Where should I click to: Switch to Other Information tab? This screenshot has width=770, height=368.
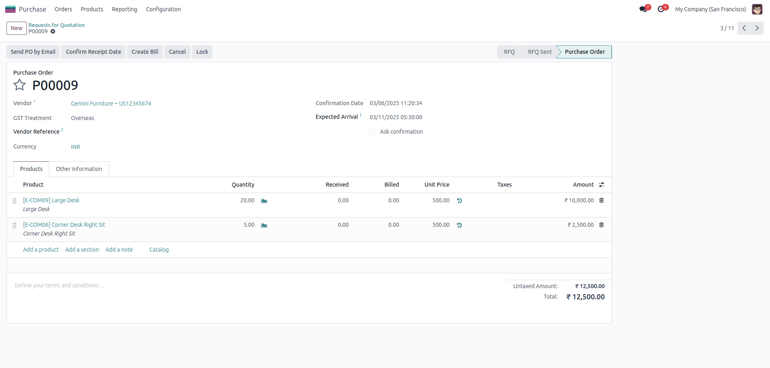tap(79, 169)
